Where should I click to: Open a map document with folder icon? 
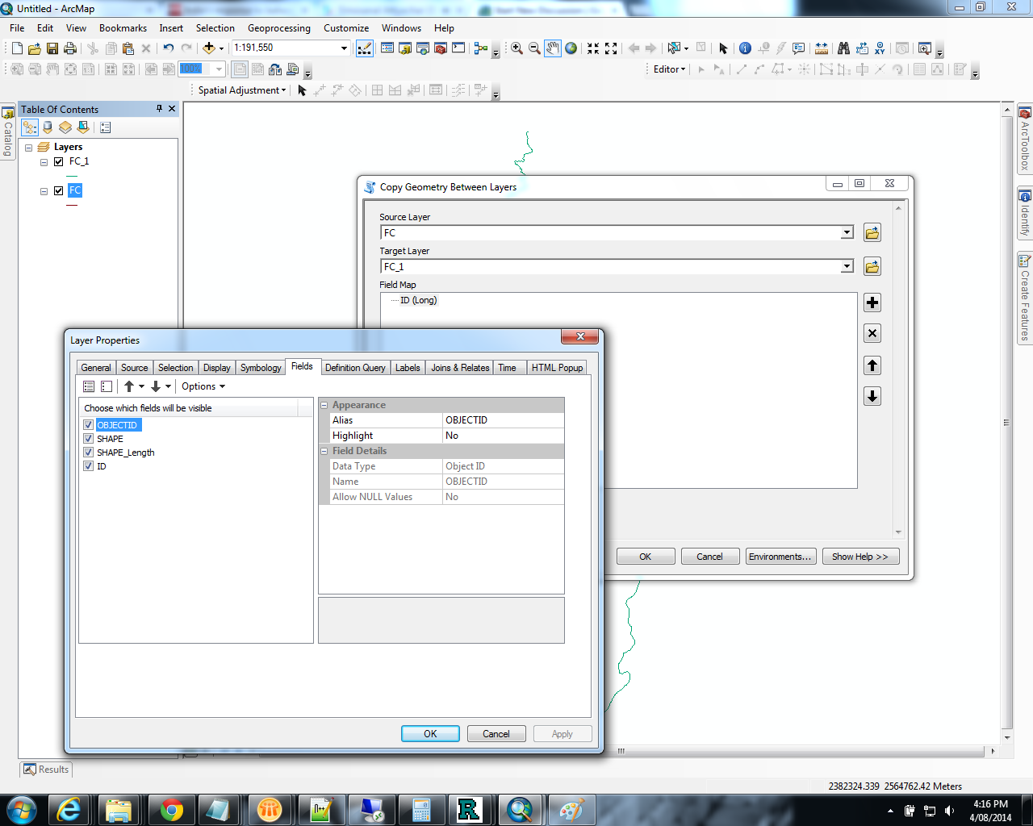(35, 48)
